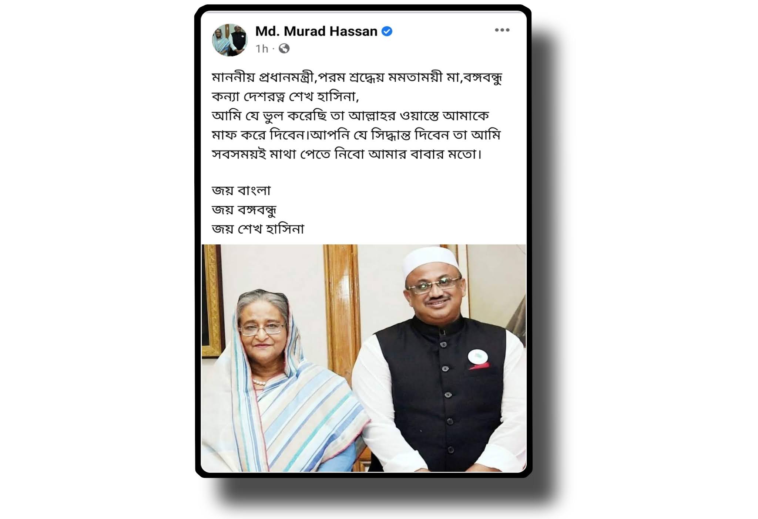Click the blue verified badge
This screenshot has height=519, width=758.
[x=387, y=31]
